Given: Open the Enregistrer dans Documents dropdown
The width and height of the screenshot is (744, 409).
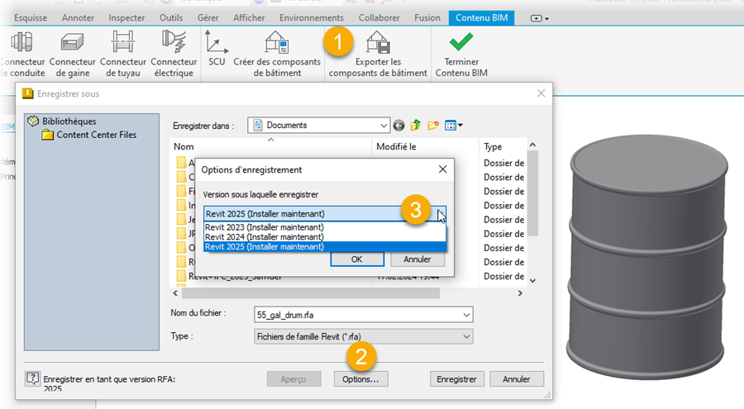Looking at the screenshot, I should pyautogui.click(x=318, y=126).
